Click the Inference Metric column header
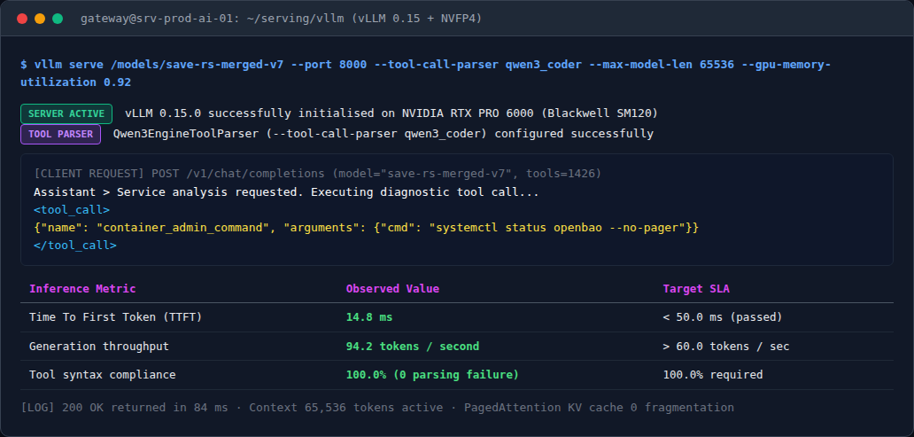This screenshot has height=437, width=914. pos(82,289)
